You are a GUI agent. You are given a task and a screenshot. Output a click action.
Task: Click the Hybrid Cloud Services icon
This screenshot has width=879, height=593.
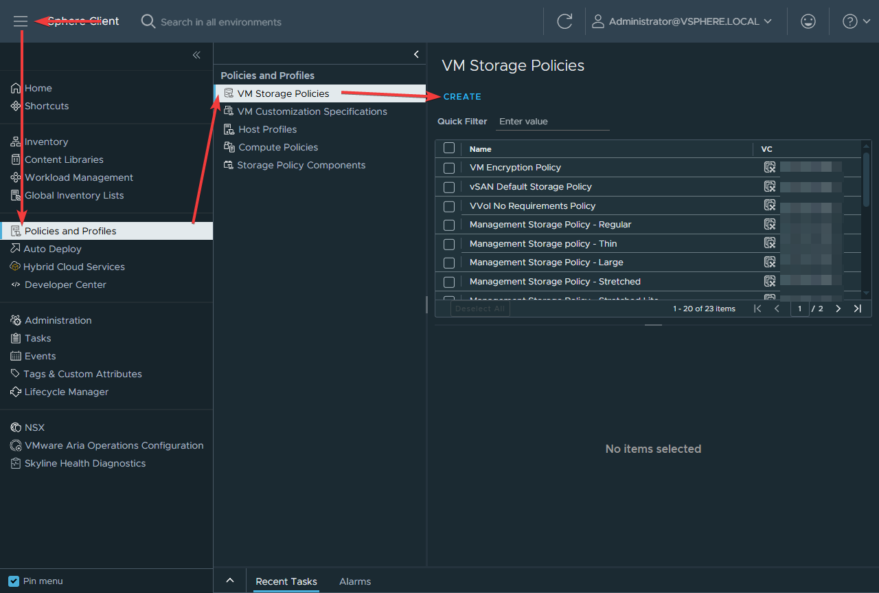pyautogui.click(x=15, y=267)
